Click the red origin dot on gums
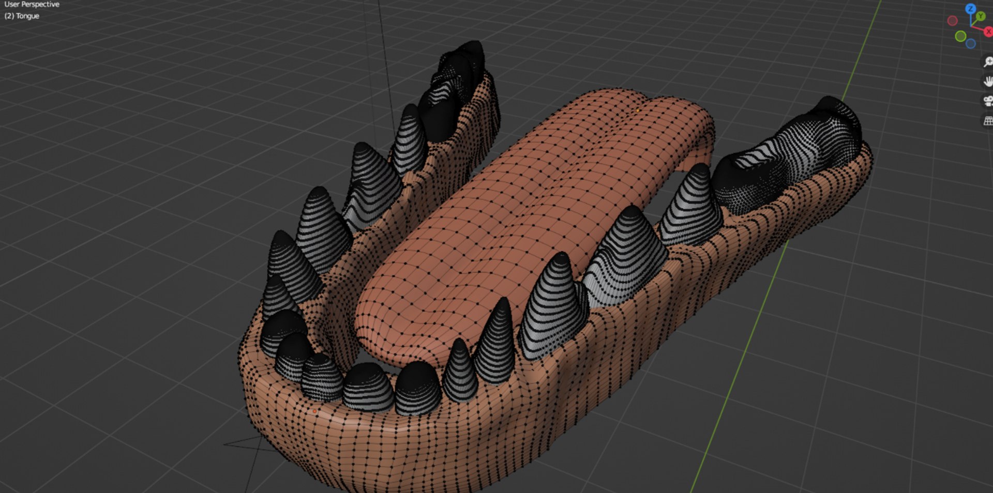This screenshot has width=993, height=493. (x=314, y=411)
